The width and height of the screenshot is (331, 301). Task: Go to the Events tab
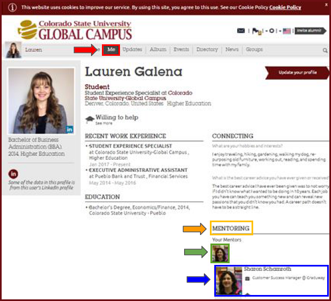(181, 50)
